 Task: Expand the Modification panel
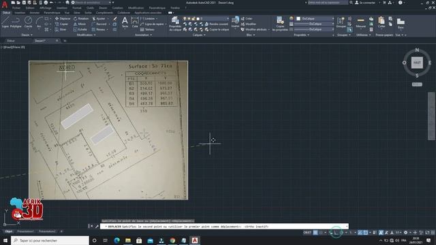(x=87, y=35)
